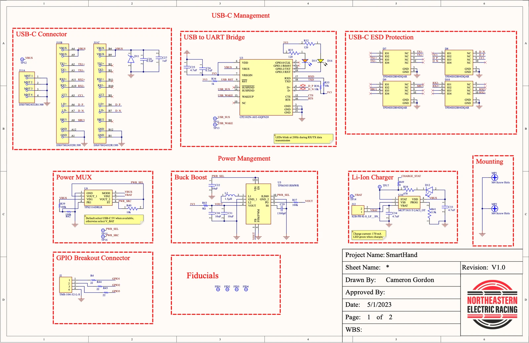Select the TVS diode D11
The height and width of the screenshot is (343, 529).
point(131,59)
